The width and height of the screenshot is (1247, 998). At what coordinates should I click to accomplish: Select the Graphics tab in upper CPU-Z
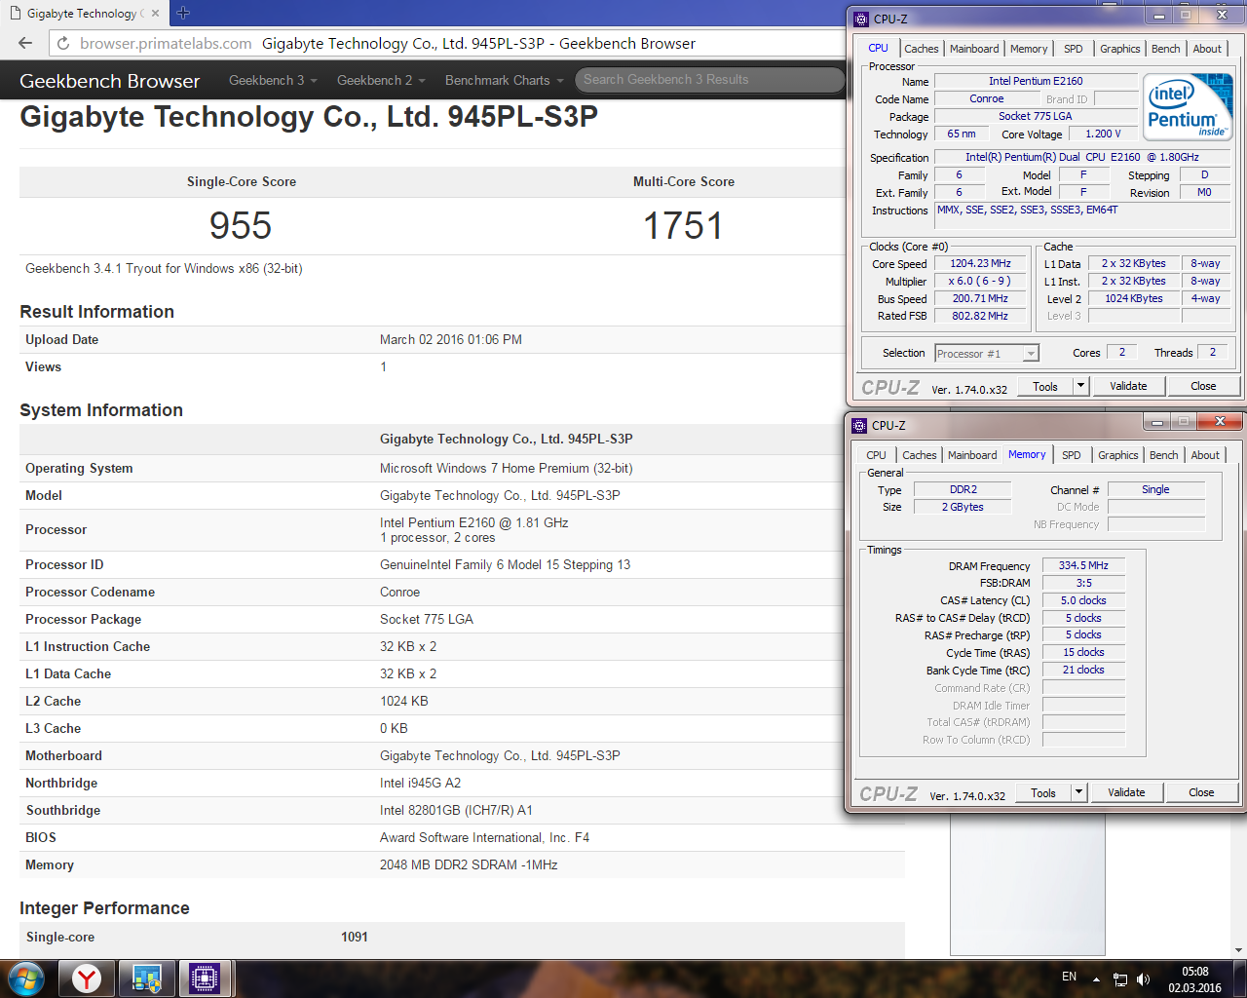1119,49
